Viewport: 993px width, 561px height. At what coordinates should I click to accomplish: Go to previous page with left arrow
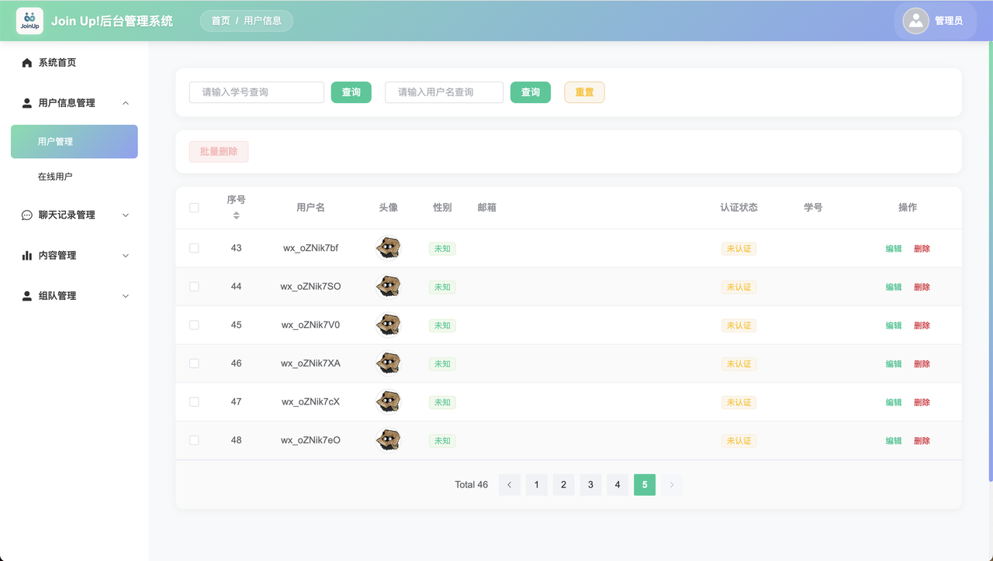[510, 485]
